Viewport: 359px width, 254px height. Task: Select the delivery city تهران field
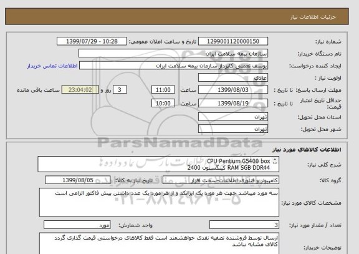pyautogui.click(x=233, y=129)
